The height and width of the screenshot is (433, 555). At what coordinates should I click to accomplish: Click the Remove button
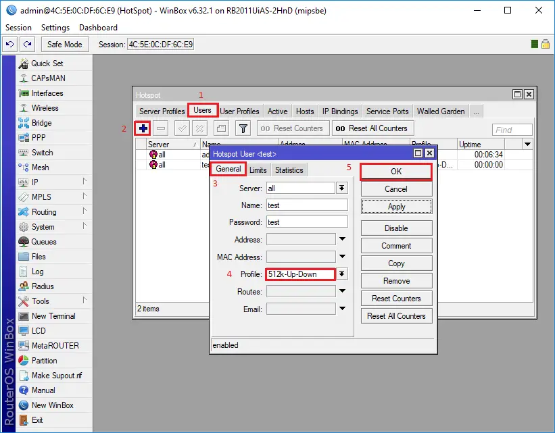(x=396, y=281)
